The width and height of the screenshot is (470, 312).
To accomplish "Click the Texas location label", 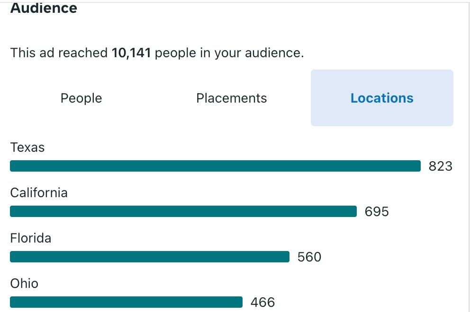I will (x=27, y=147).
